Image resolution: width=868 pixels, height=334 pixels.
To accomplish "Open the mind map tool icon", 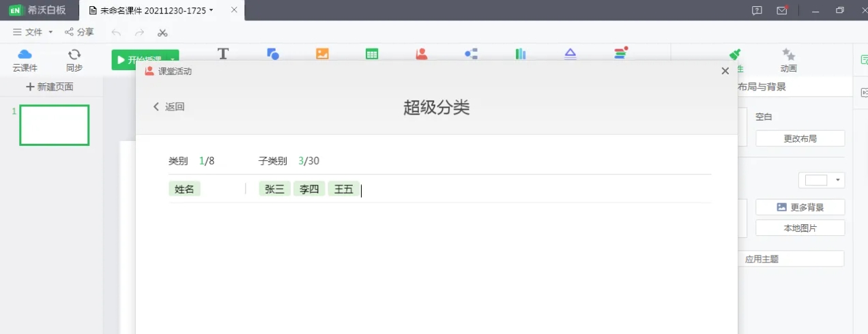I will click(471, 54).
